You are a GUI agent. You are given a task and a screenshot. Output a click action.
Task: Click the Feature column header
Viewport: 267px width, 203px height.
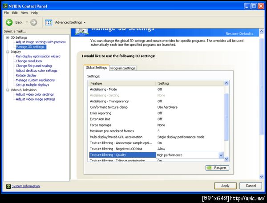coord(122,83)
